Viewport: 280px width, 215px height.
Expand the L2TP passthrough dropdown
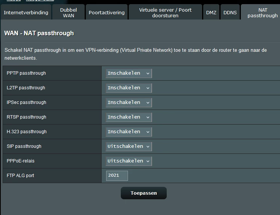point(129,88)
